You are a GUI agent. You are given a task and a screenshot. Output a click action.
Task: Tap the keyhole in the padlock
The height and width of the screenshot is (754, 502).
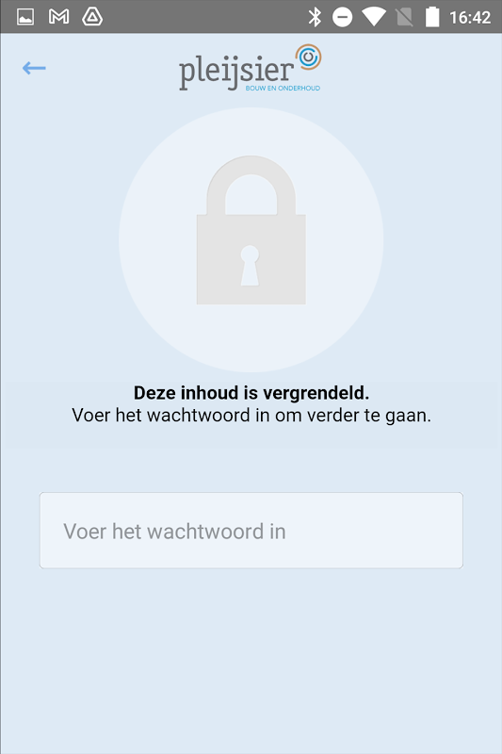250,266
